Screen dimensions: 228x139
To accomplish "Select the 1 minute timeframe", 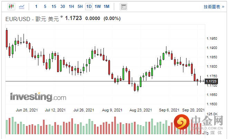I will pyautogui.click(x=36, y=7).
